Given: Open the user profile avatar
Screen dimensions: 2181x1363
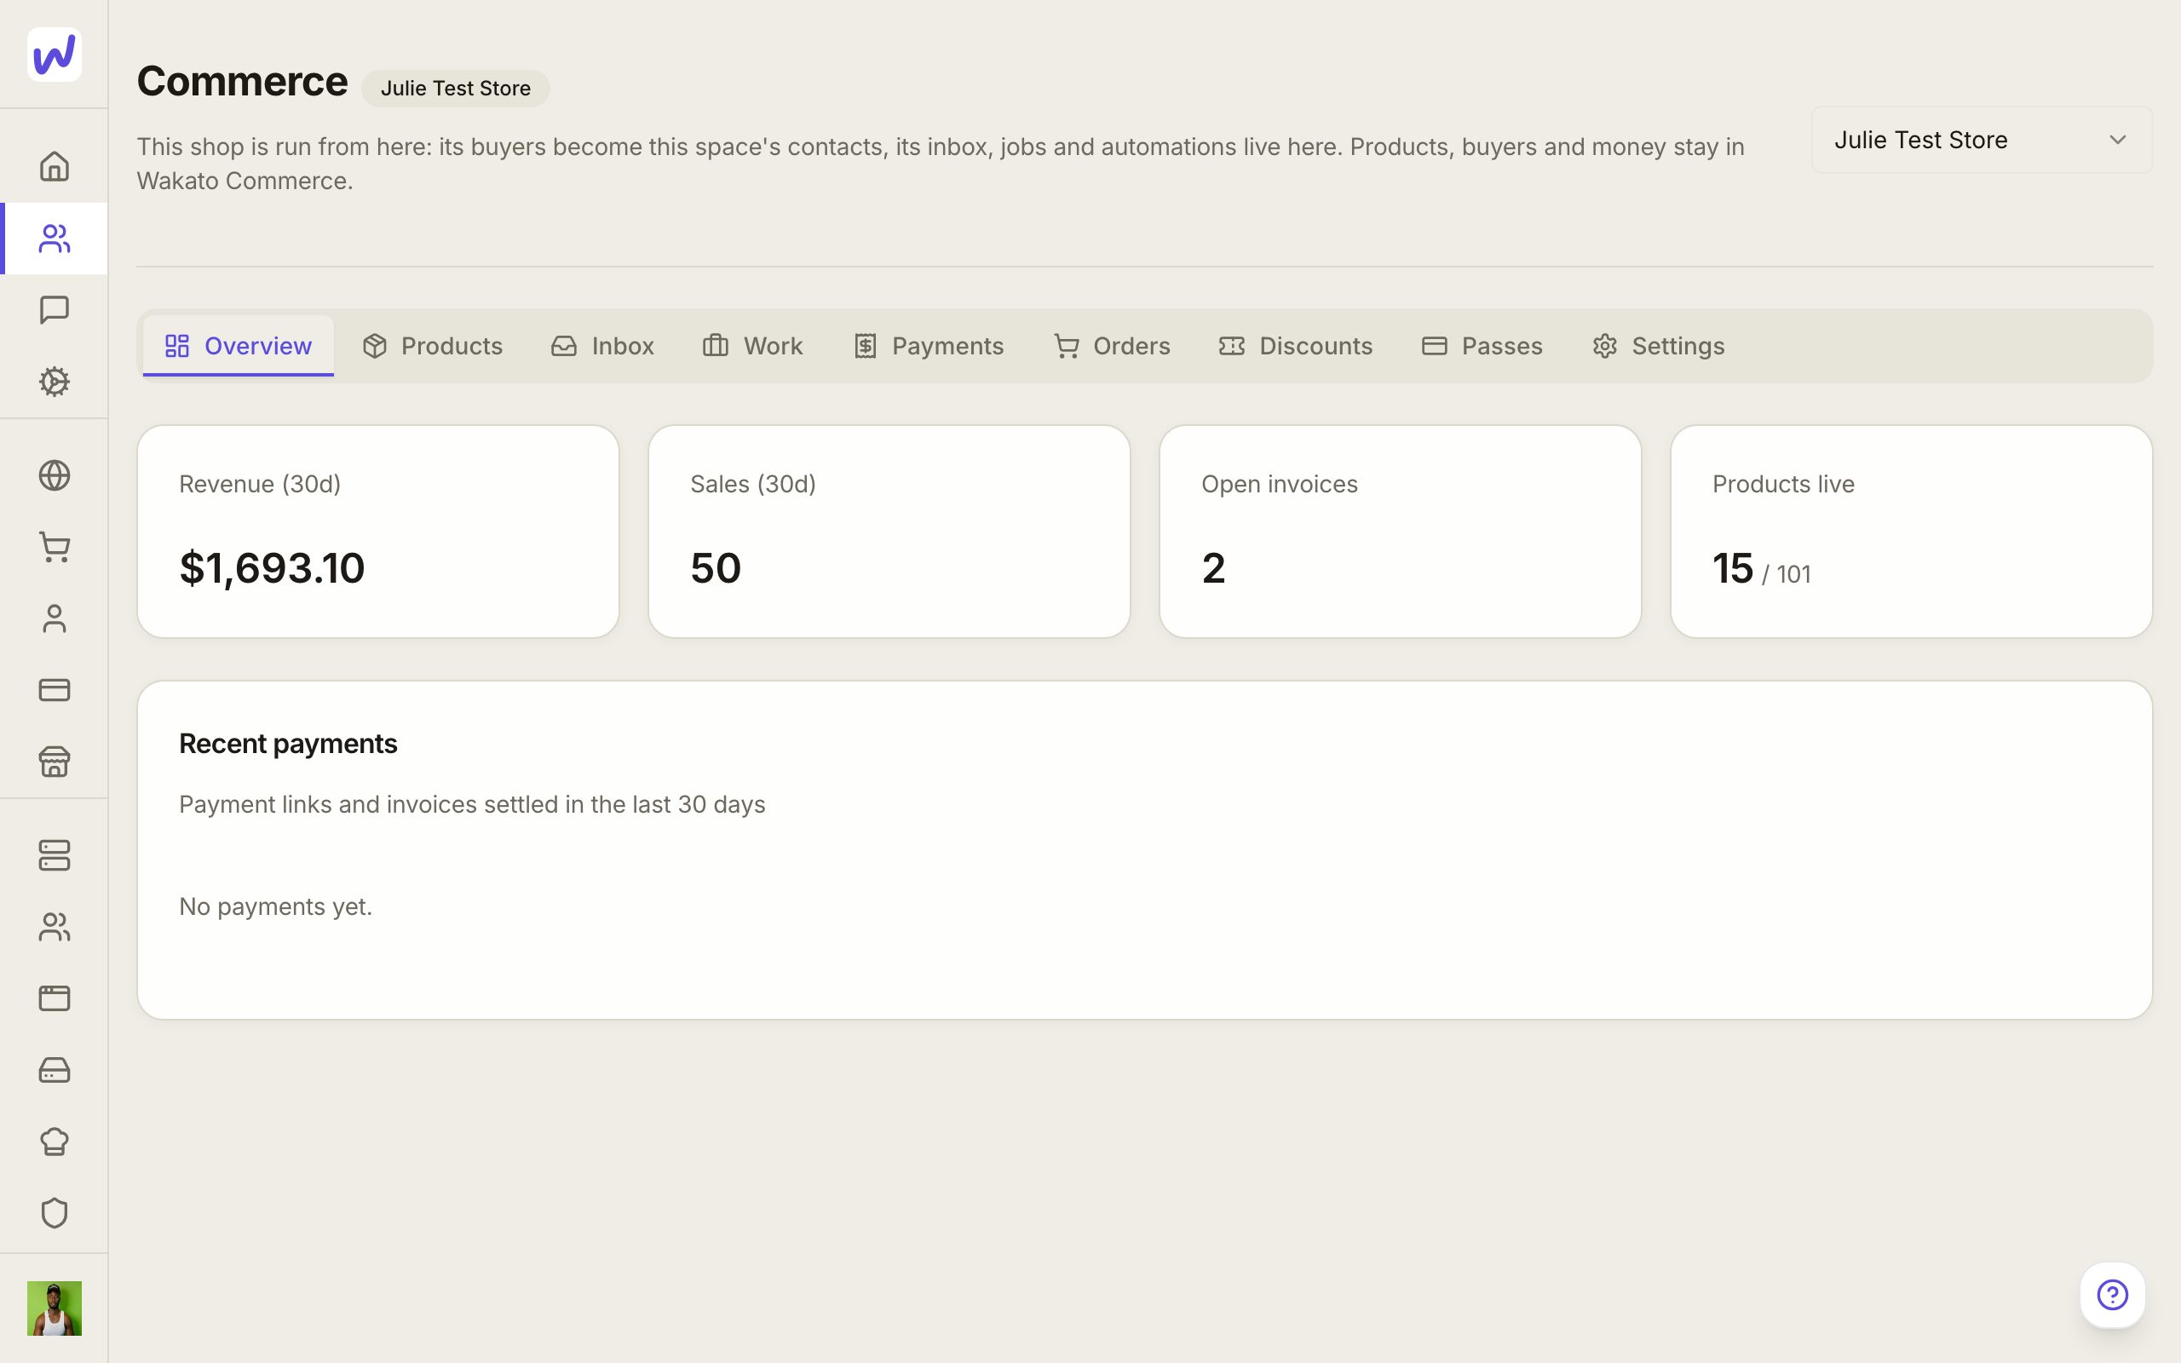Looking at the screenshot, I should 54,1308.
